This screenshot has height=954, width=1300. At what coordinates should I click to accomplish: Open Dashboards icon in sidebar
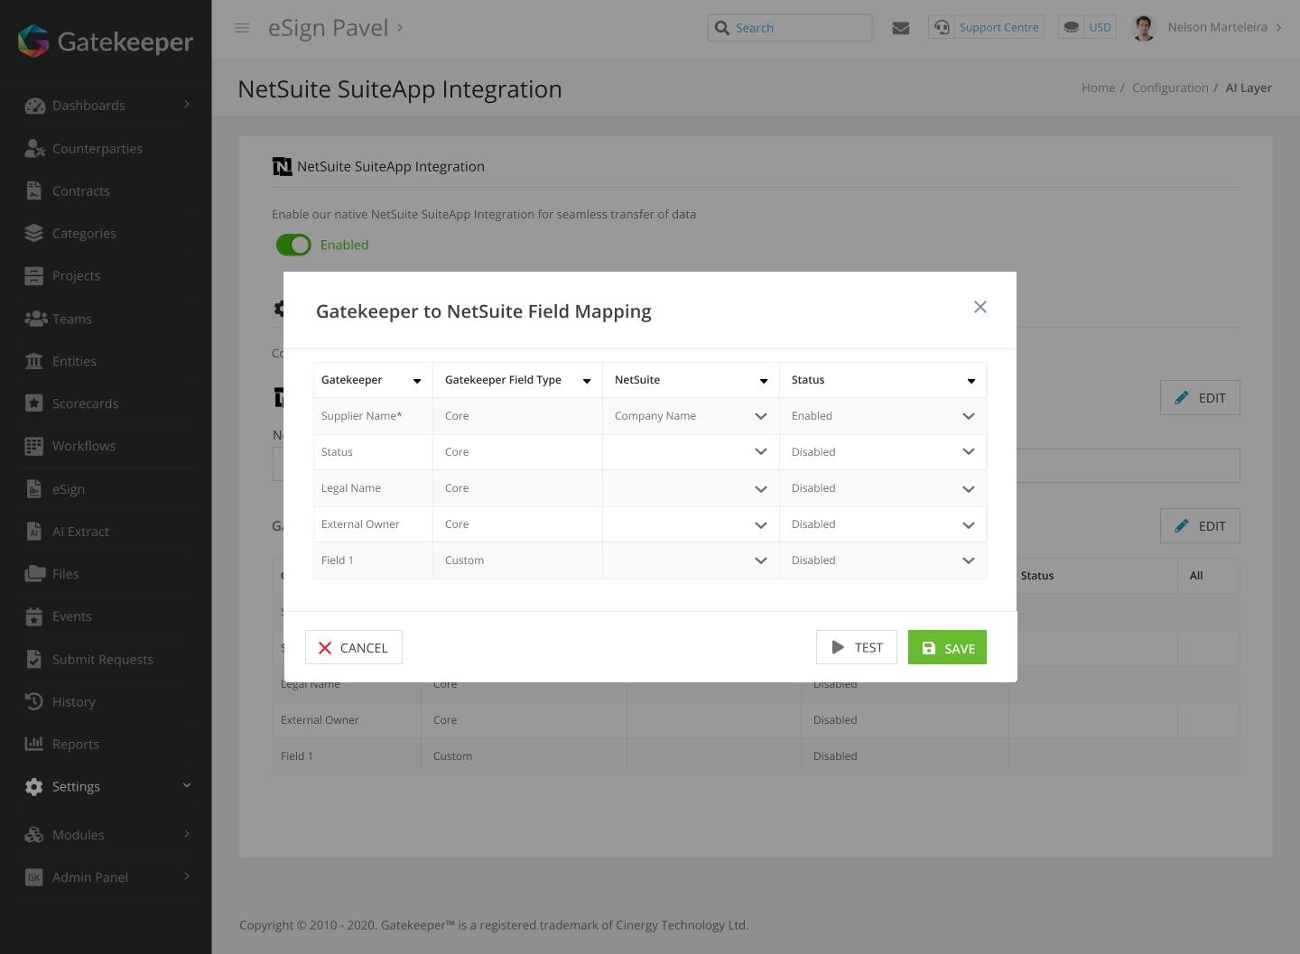[x=34, y=106]
